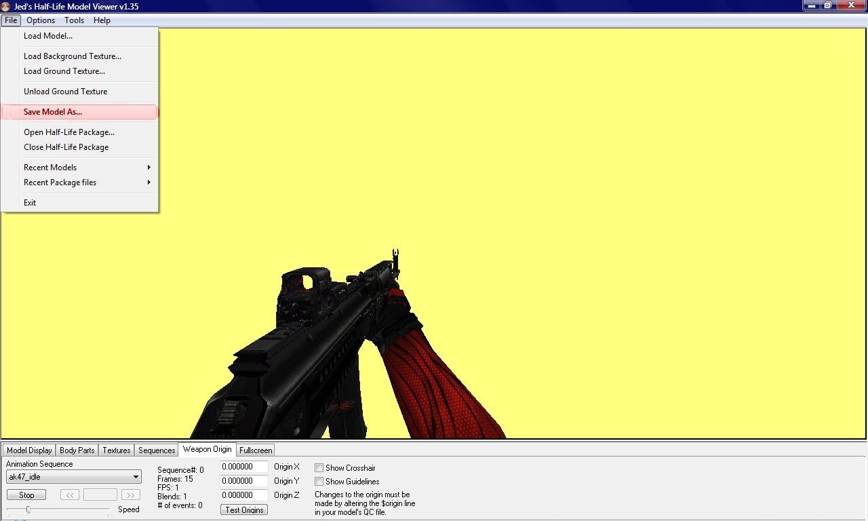The width and height of the screenshot is (868, 521).
Task: Open the Options menu
Action: coord(41,20)
